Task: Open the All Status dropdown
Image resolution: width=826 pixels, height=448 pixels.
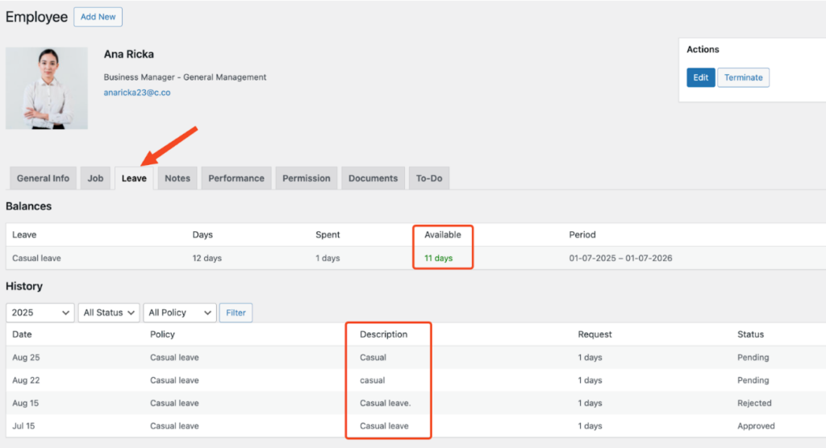Action: pyautogui.click(x=109, y=313)
